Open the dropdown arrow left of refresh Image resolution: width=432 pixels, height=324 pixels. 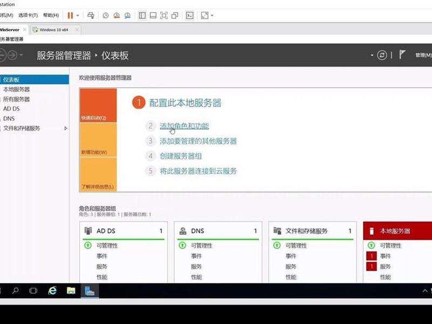point(372,56)
